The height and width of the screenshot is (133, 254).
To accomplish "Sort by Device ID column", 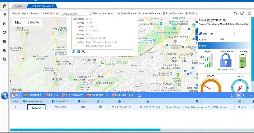I will (x=60, y=101).
